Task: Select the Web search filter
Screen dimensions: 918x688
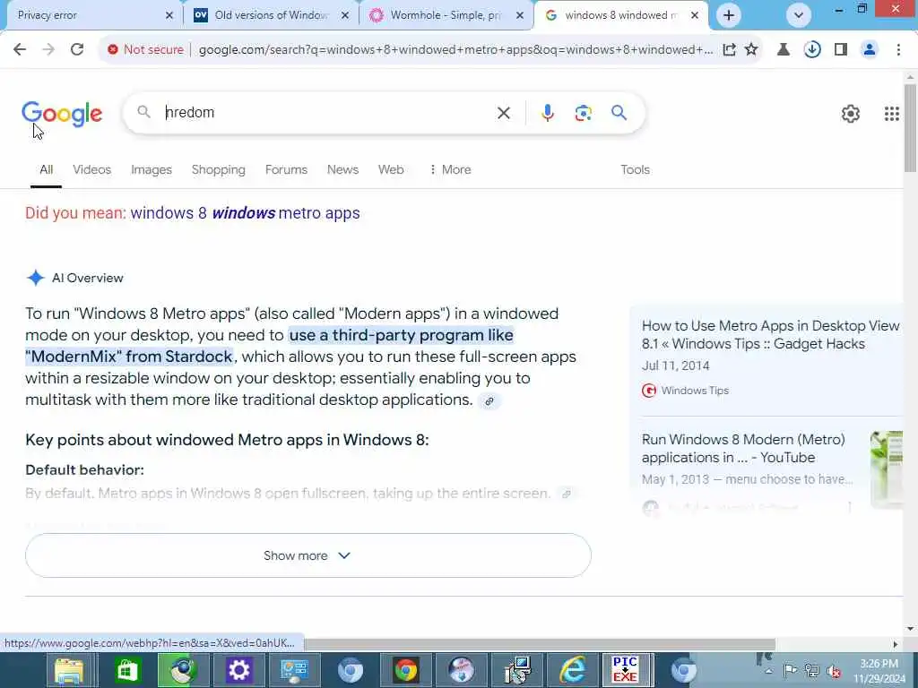Action: pos(391,169)
